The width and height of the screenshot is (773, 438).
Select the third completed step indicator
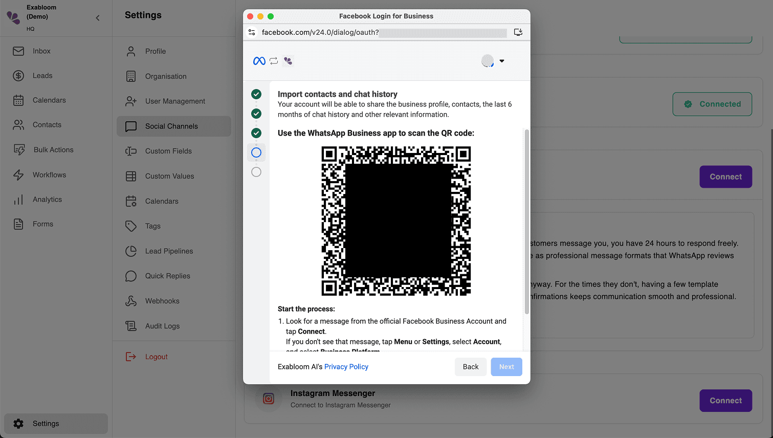pos(256,133)
